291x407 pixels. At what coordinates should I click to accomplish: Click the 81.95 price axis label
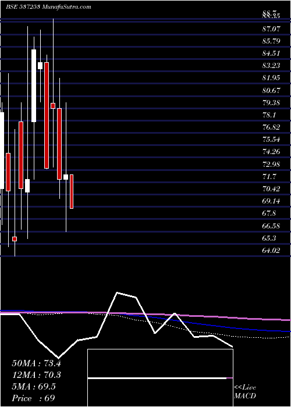click(271, 78)
